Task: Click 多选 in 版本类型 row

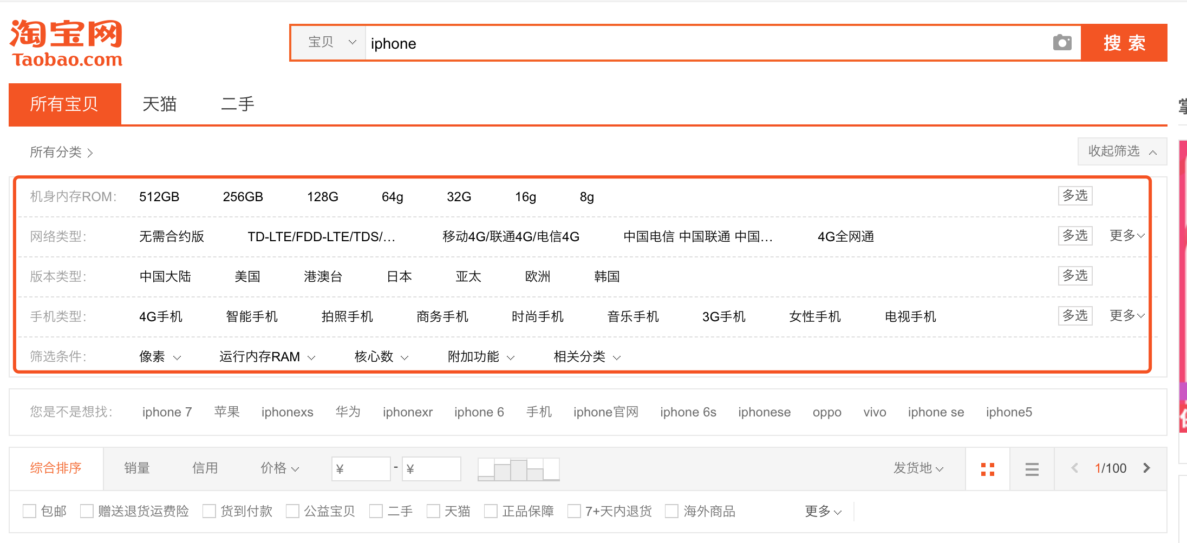Action: point(1075,275)
